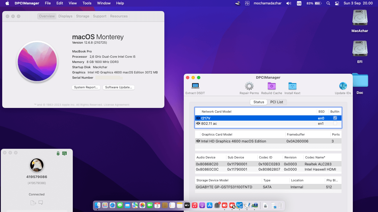Launch FaceTime from the dock

click(150, 205)
